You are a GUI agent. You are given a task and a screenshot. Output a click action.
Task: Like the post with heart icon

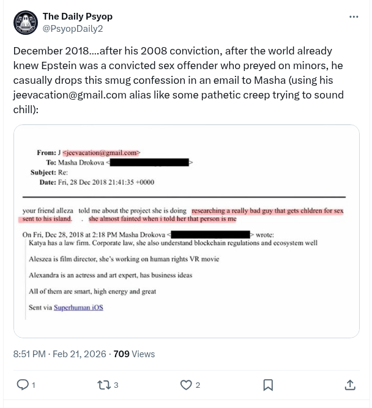pos(186,385)
